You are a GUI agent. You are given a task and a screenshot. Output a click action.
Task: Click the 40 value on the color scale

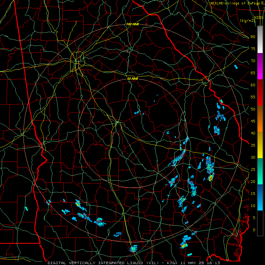coord(253,133)
